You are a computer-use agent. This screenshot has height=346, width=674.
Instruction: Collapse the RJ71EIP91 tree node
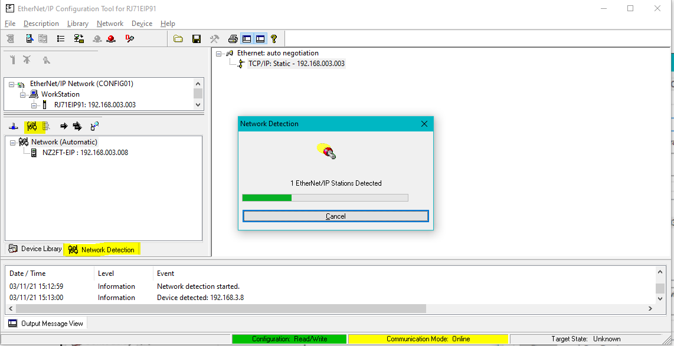tap(34, 105)
